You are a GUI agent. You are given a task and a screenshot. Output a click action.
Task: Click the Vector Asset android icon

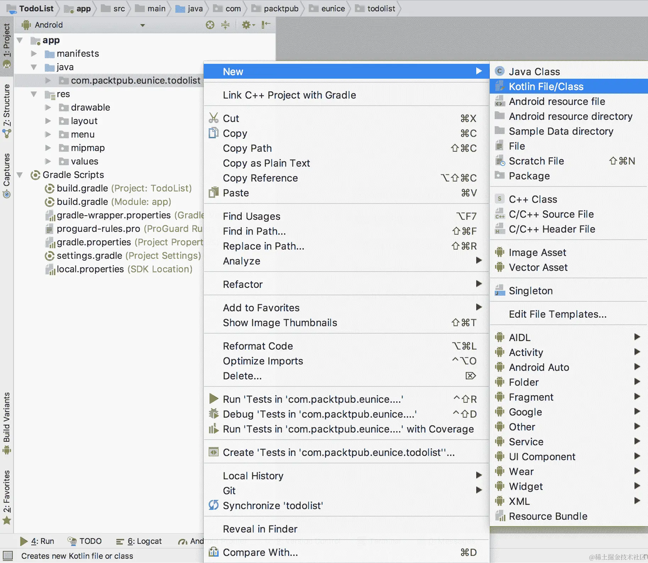(x=500, y=267)
